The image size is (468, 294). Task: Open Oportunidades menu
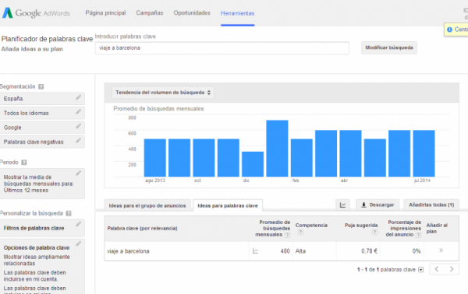[192, 12]
